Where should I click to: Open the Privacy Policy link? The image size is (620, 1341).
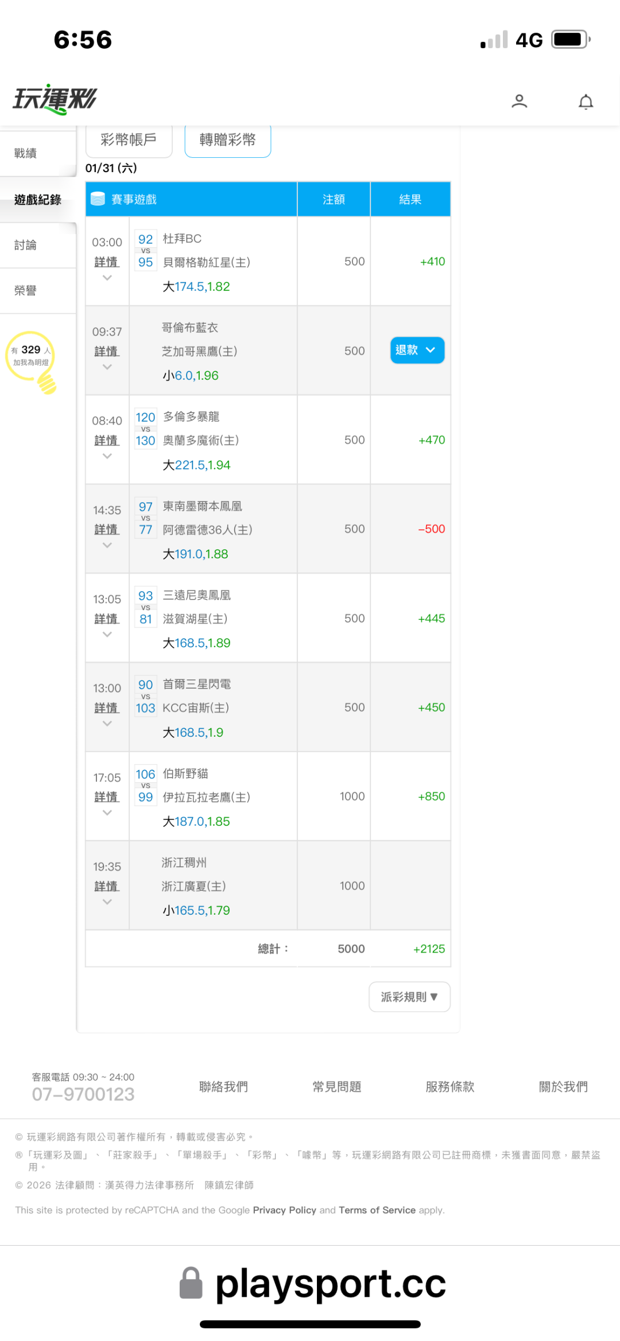coord(284,1210)
